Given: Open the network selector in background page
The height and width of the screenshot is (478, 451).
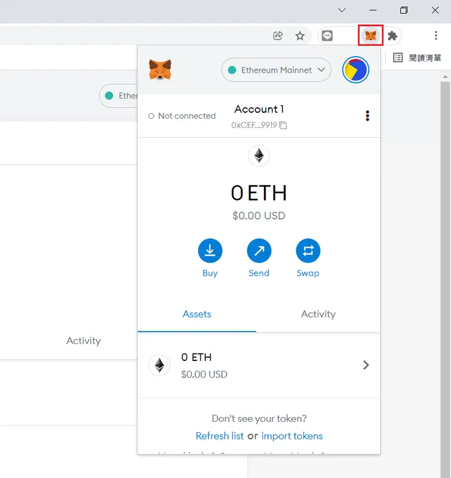Looking at the screenshot, I should point(119,96).
